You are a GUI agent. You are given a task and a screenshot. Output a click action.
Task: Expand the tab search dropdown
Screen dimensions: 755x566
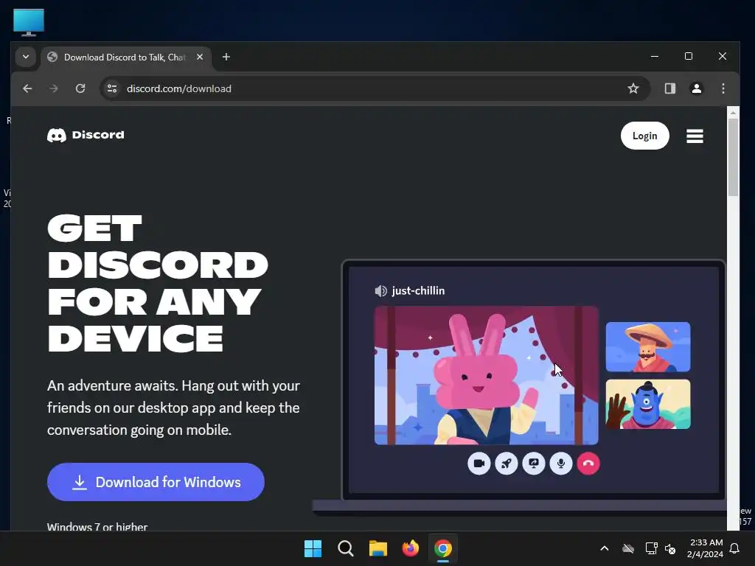pyautogui.click(x=26, y=57)
